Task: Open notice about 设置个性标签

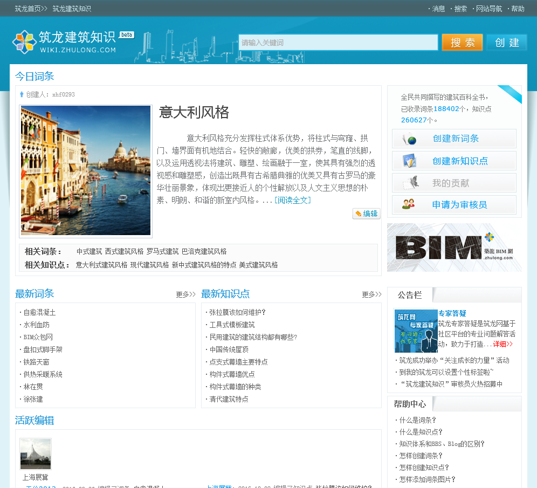Action: [446, 372]
